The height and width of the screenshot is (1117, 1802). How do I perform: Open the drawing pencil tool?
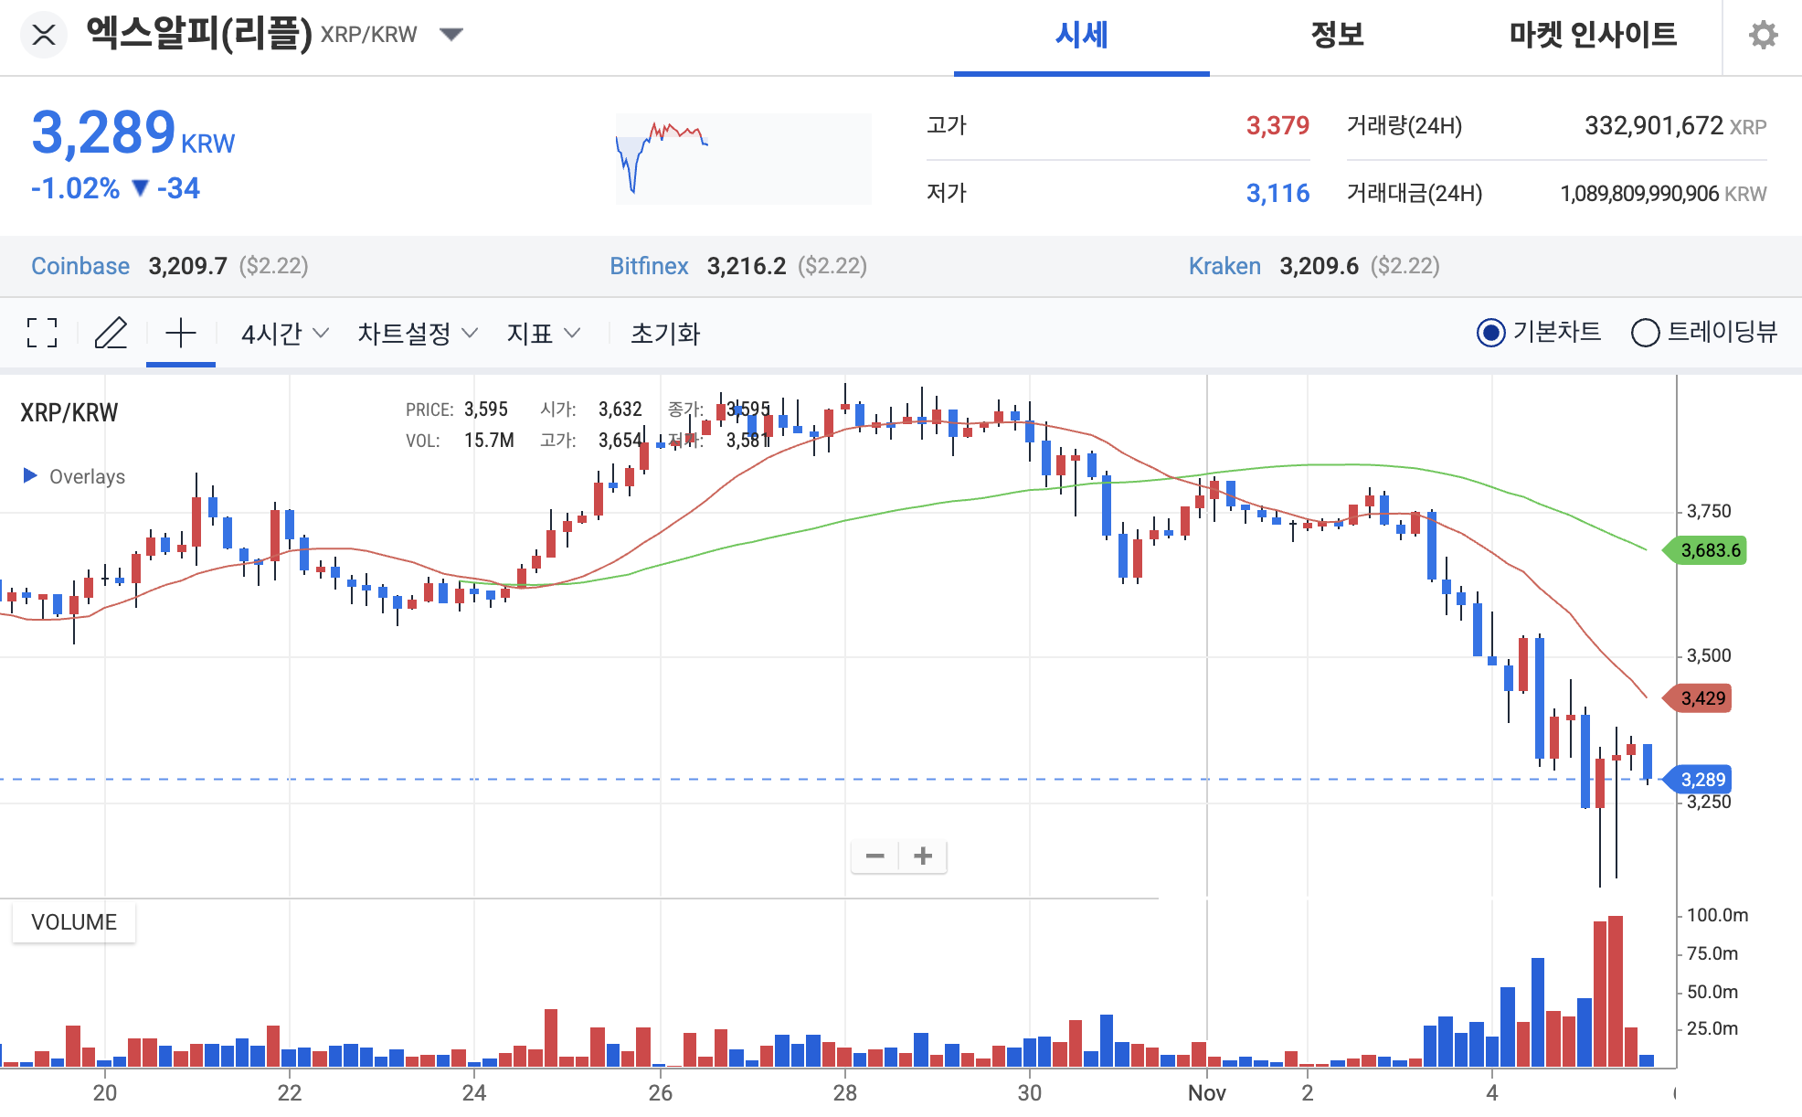click(x=111, y=333)
